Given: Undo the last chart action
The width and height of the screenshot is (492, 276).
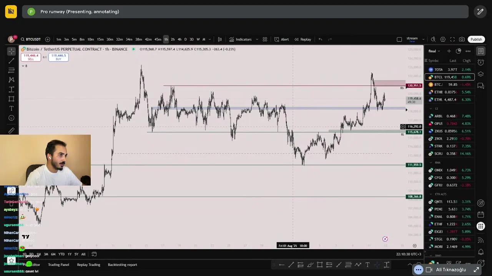Looking at the screenshot, I should coord(320,39).
